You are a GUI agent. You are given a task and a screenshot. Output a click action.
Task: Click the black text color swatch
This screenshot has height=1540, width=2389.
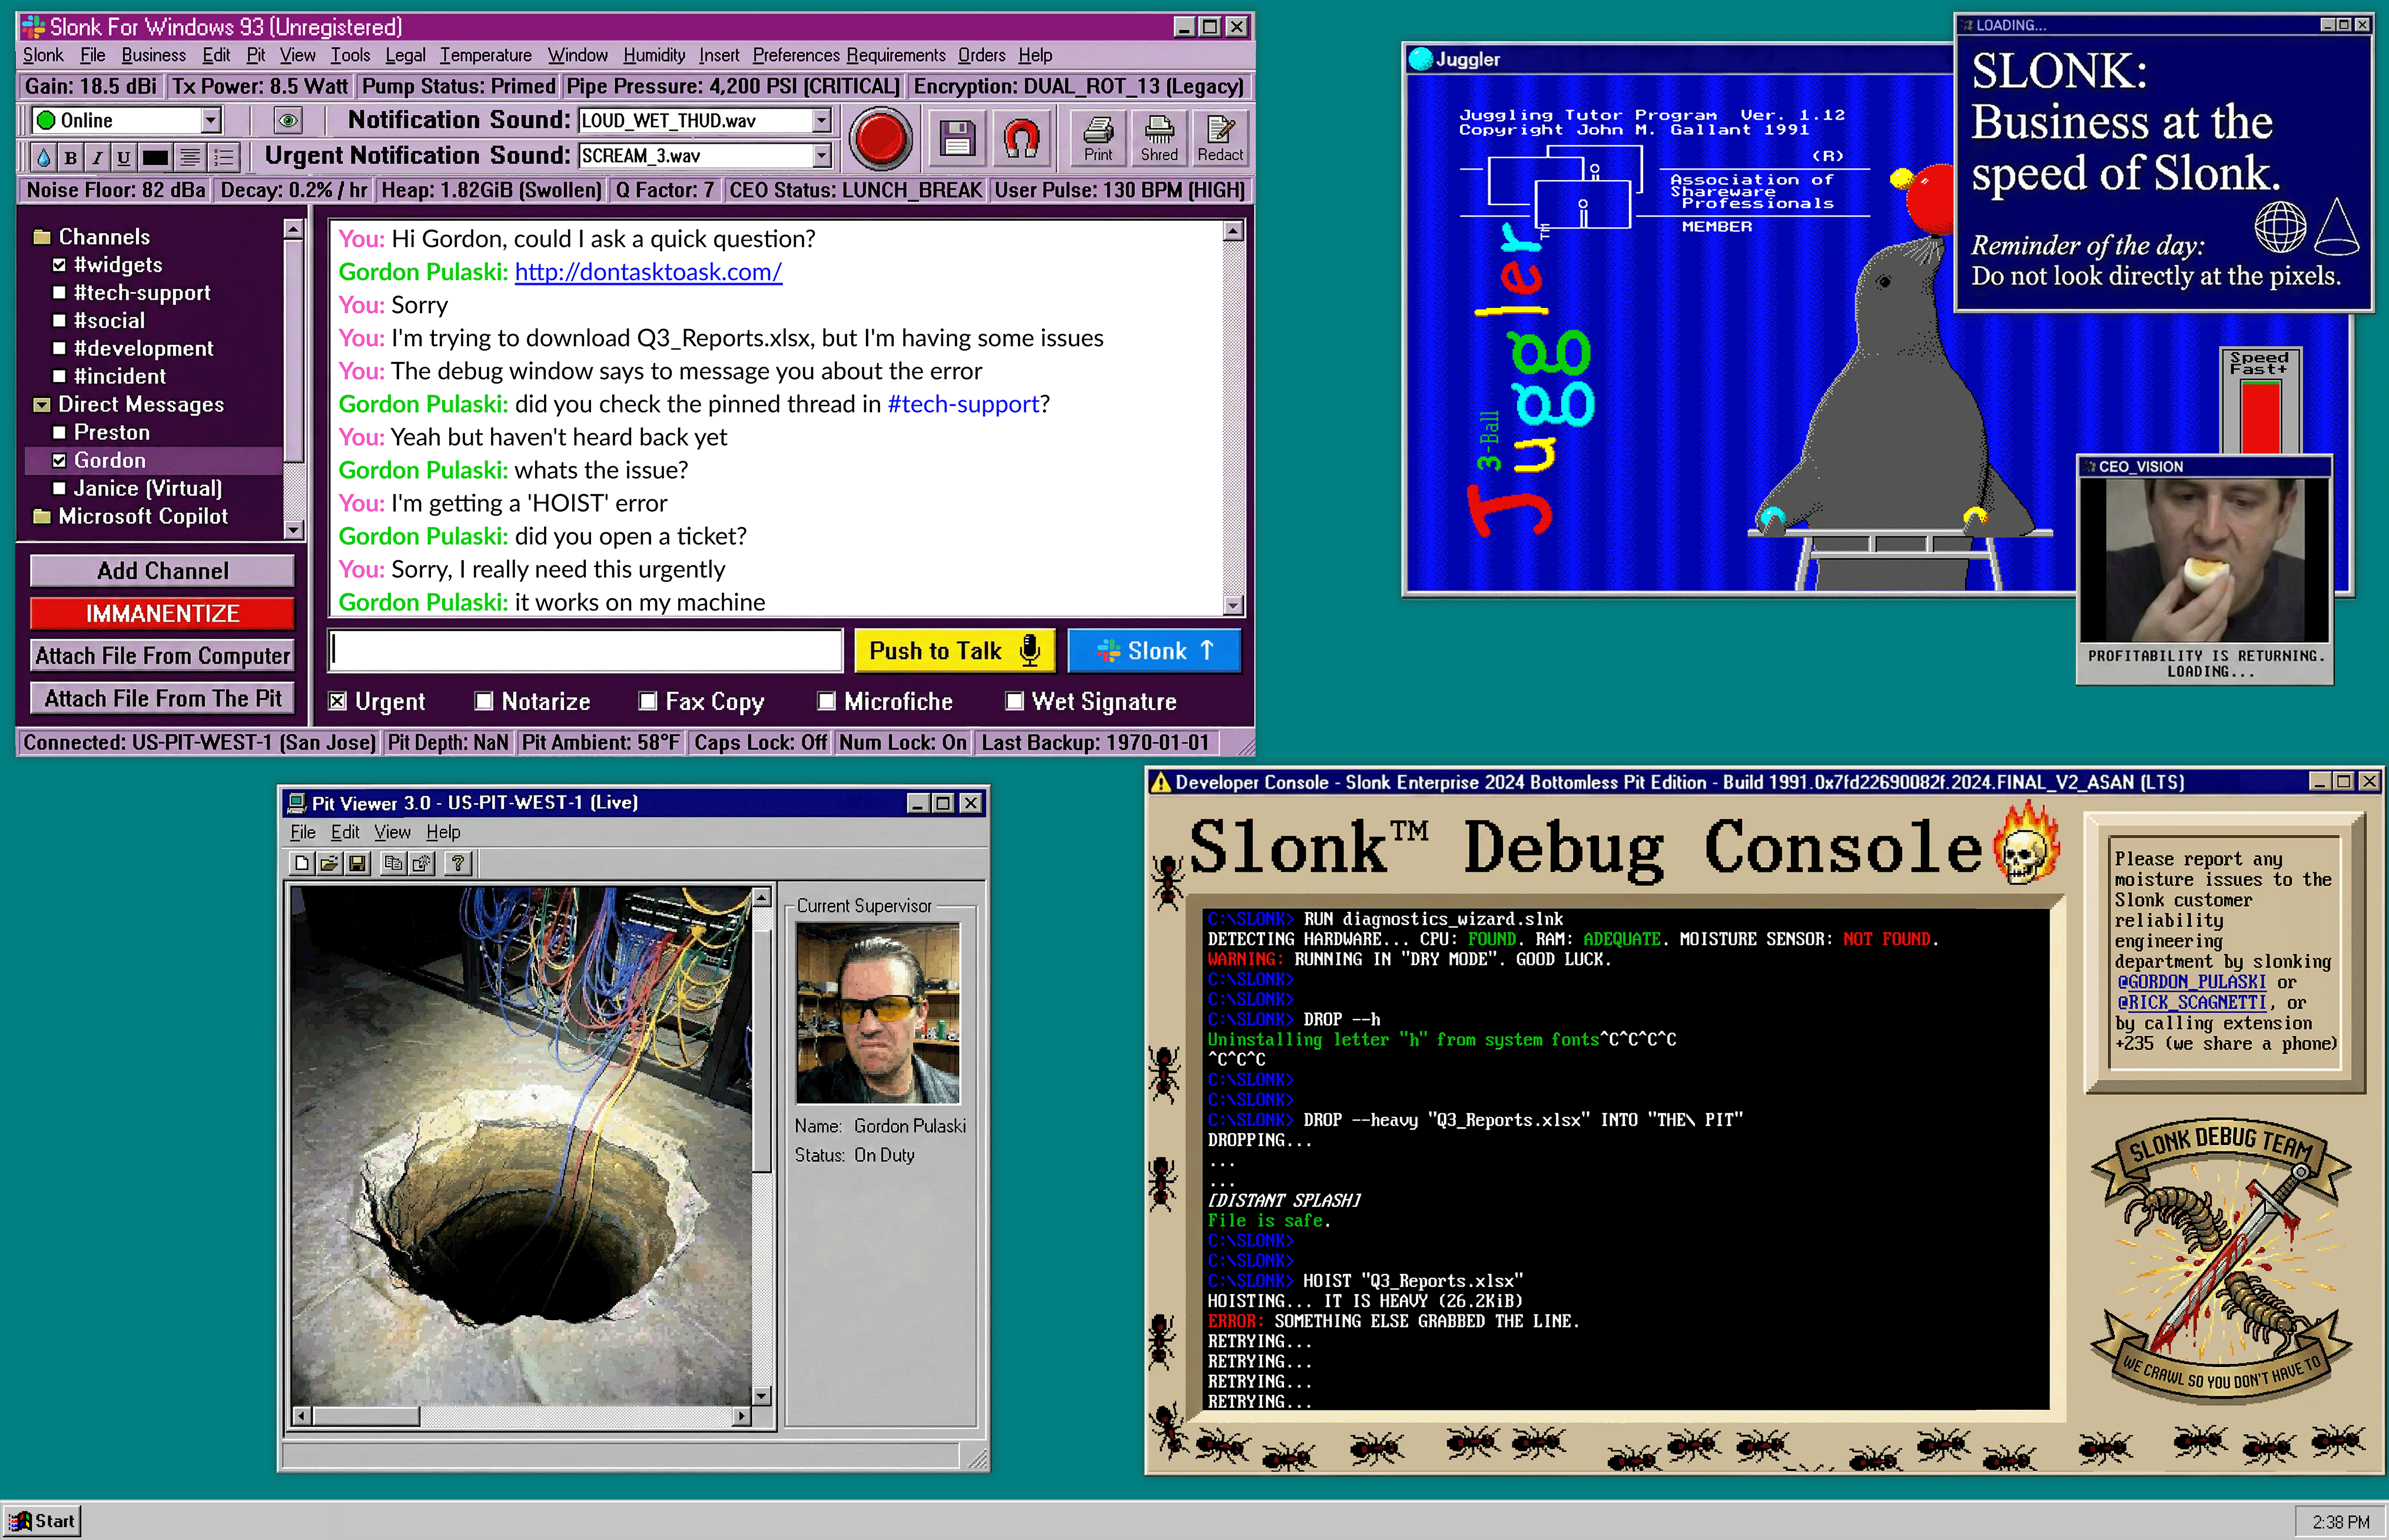pos(155,157)
